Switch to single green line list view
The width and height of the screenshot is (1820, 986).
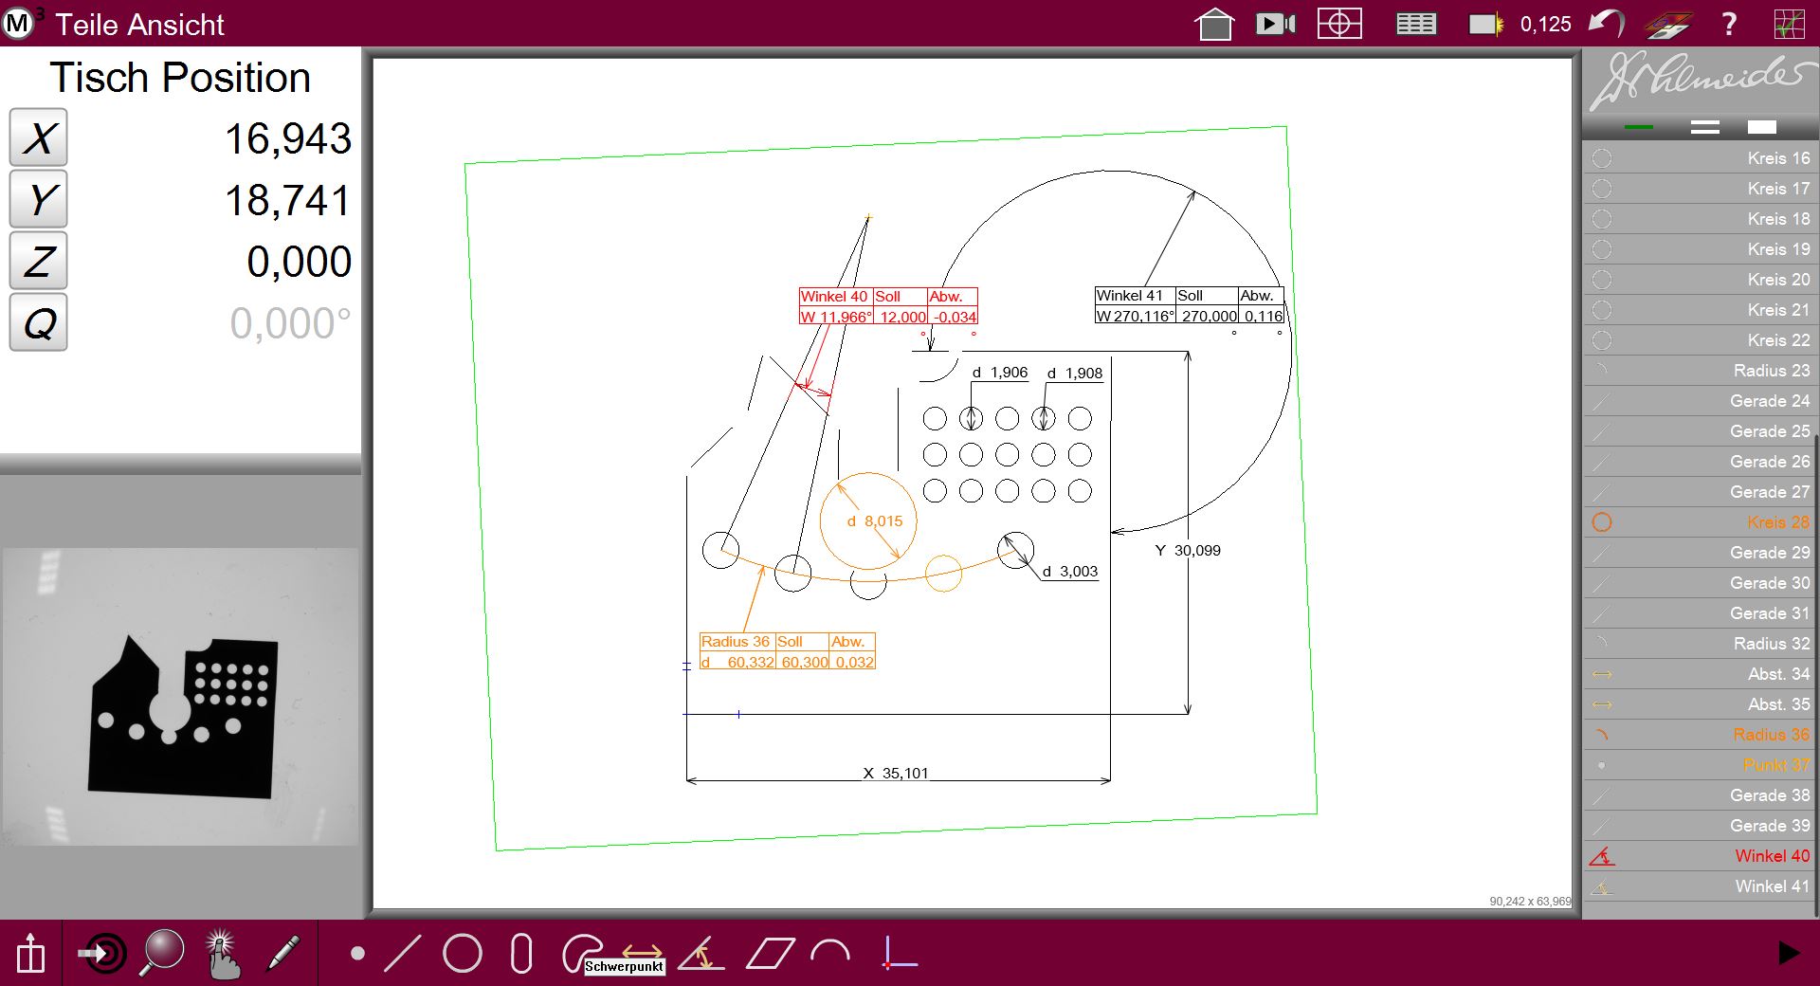[x=1638, y=127]
